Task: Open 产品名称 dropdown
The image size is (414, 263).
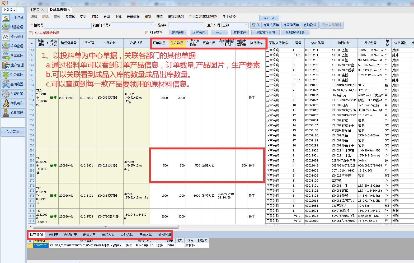Action: pyautogui.click(x=202, y=25)
